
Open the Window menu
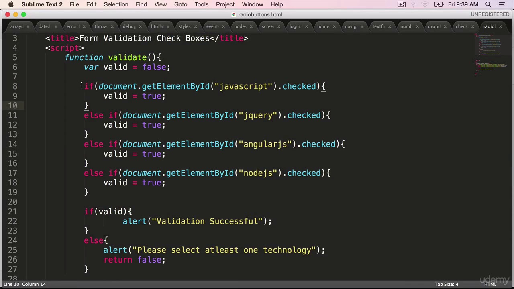pyautogui.click(x=253, y=4)
